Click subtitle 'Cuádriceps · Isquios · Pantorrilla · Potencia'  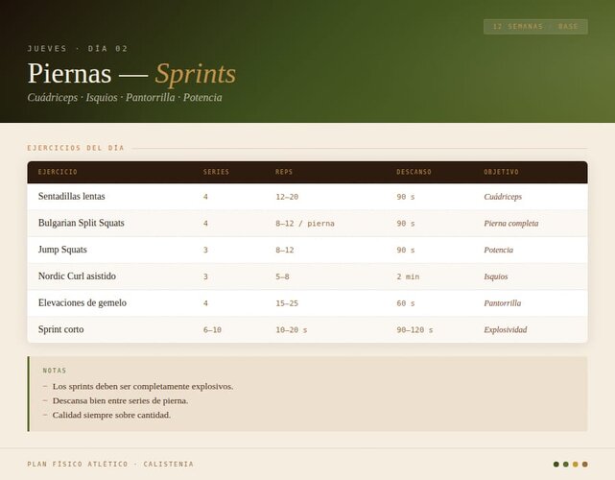pyautogui.click(x=125, y=97)
